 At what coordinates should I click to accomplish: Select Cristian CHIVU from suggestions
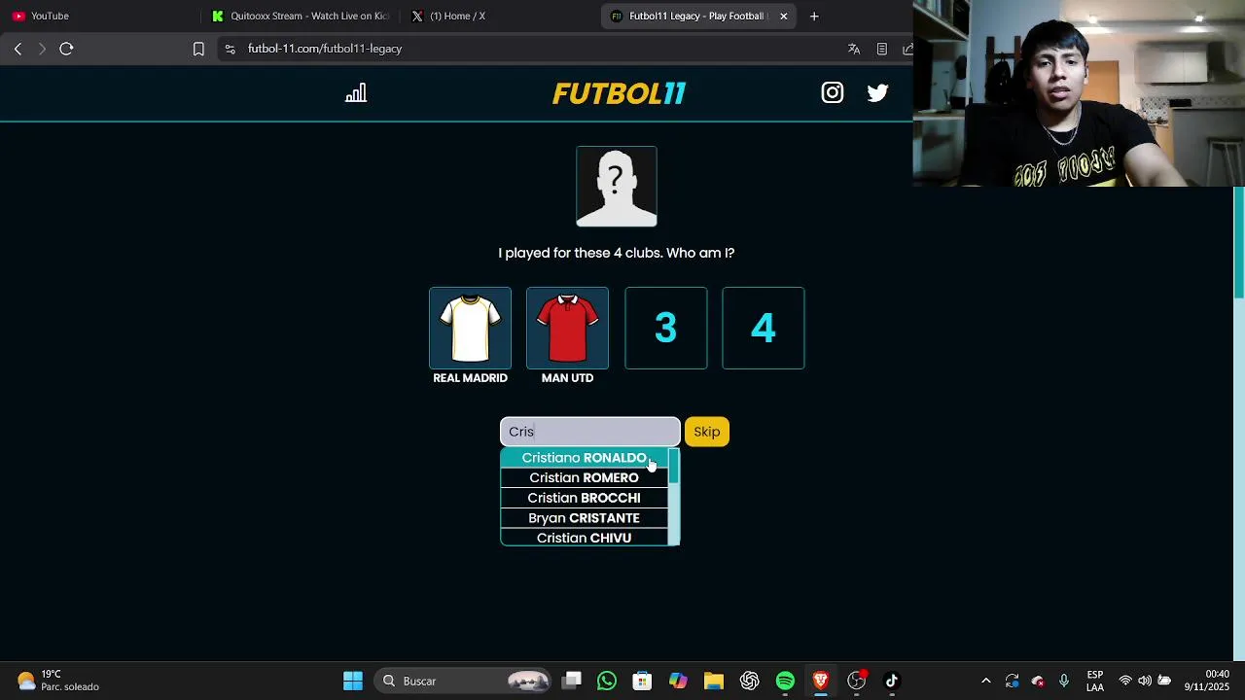[584, 538]
